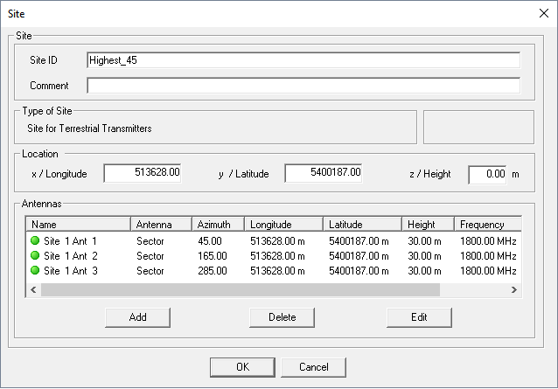
Task: Click green status icon for Site 1 Ant 3
Action: click(x=35, y=270)
